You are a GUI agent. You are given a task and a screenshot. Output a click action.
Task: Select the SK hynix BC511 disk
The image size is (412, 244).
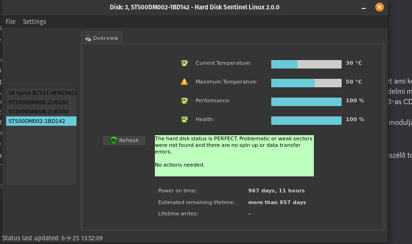click(41, 93)
